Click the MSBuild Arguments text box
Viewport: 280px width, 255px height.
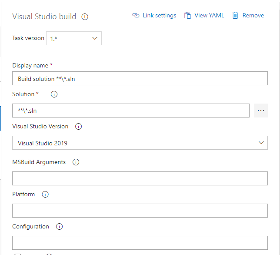(x=140, y=178)
